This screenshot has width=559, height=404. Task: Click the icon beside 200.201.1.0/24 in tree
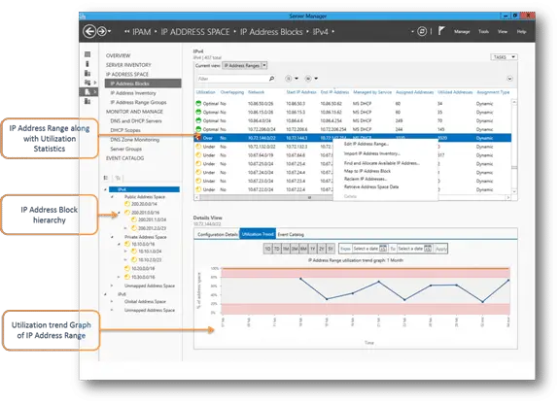(x=134, y=219)
